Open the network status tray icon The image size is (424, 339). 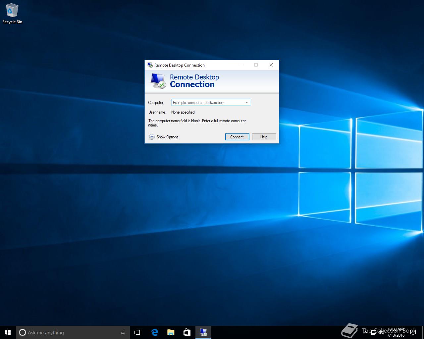(x=373, y=332)
